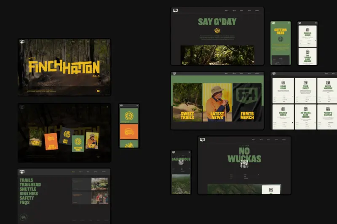Click FH logo on Sweet Trails screen
This screenshot has width=337, height=224.
[x=174, y=74]
